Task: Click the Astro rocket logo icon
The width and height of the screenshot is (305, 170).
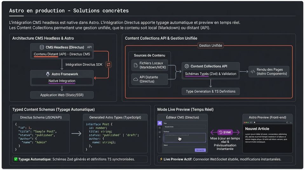Action: pos(48,74)
